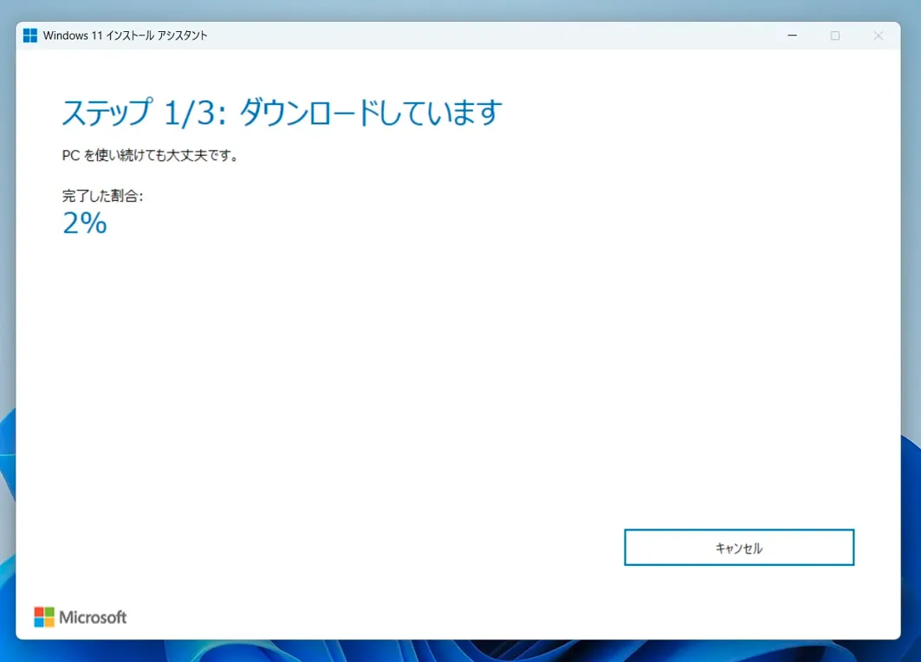The image size is (921, 662).
Task: Click the yellow square of Microsoft logo
Action: (49, 622)
